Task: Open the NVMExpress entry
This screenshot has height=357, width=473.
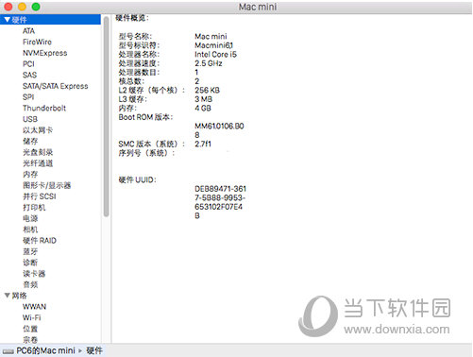Action: pyautogui.click(x=45, y=53)
